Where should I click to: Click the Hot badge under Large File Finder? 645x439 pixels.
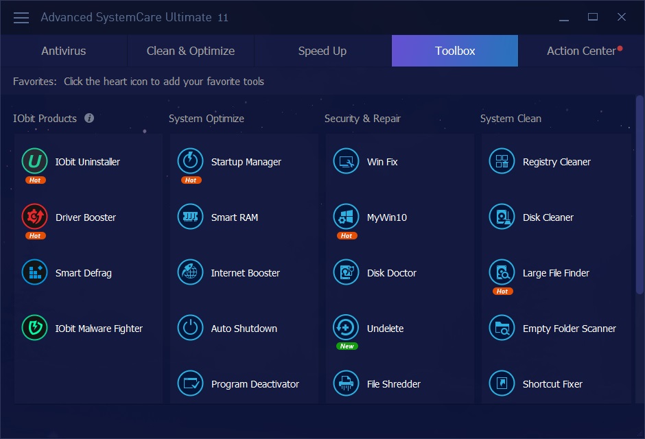tap(502, 291)
